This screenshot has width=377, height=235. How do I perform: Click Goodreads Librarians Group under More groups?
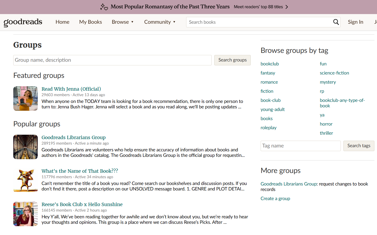click(289, 184)
